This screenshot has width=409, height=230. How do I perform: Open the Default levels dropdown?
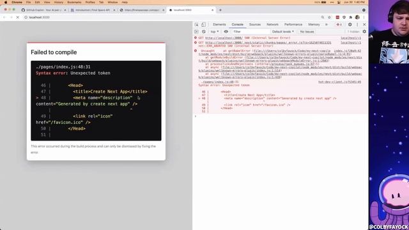pos(282,31)
